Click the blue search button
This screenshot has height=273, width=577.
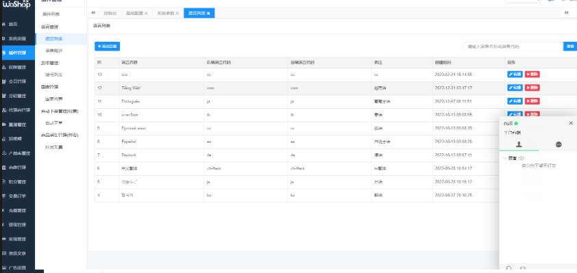point(570,47)
